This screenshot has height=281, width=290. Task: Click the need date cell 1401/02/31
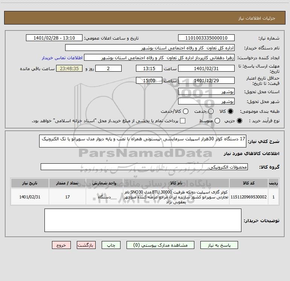pos(30,197)
